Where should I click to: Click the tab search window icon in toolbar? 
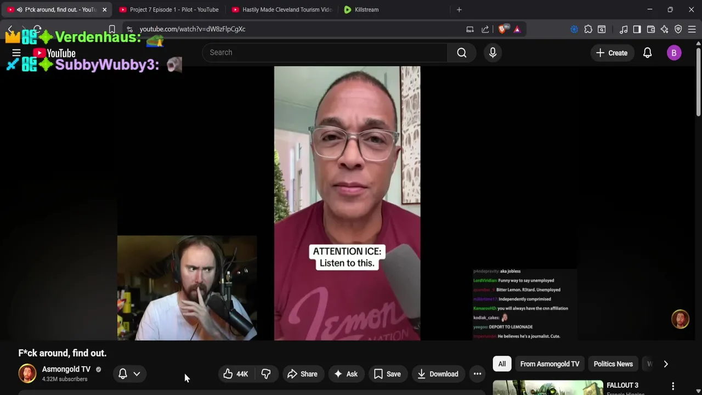coord(602,29)
